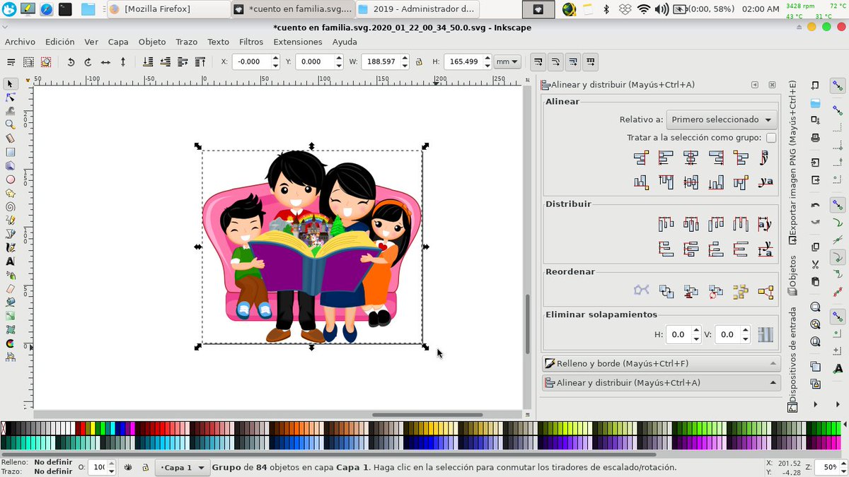Select the Text tool

click(10, 261)
